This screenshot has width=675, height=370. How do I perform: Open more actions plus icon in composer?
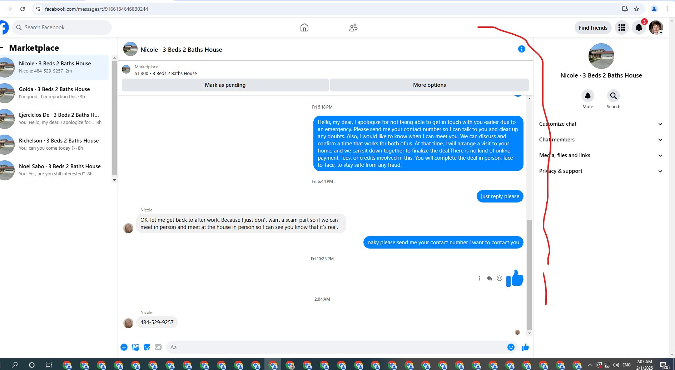point(124,347)
